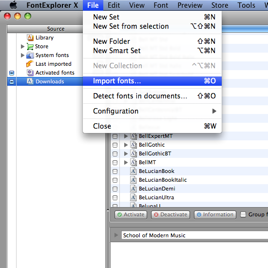Click the Activated fonts icon

pyautogui.click(x=30, y=73)
